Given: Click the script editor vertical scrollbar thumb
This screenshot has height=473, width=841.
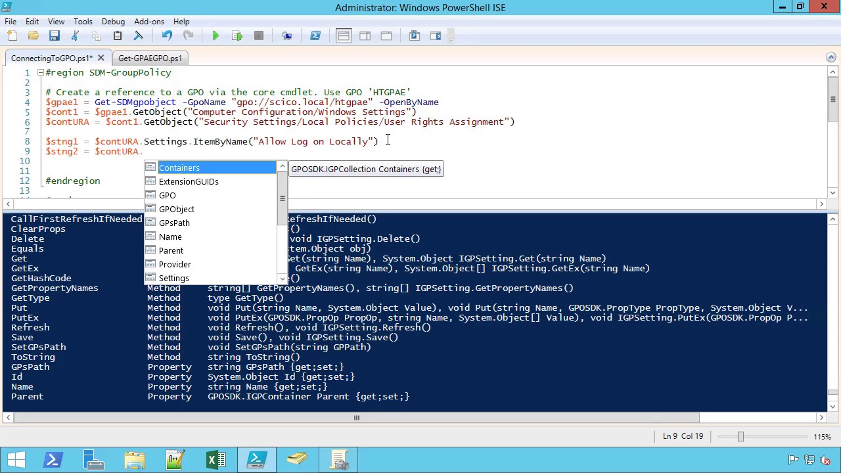Looking at the screenshot, I should (x=832, y=99).
